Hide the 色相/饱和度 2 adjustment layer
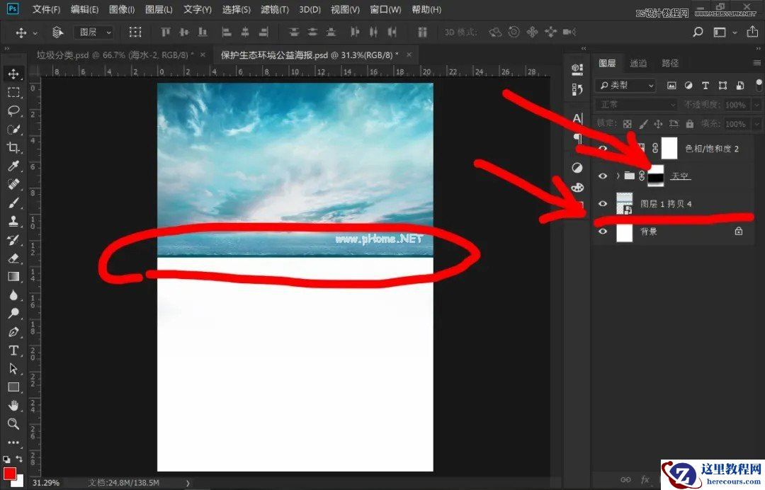Viewport: 765px width, 490px height. pyautogui.click(x=603, y=148)
